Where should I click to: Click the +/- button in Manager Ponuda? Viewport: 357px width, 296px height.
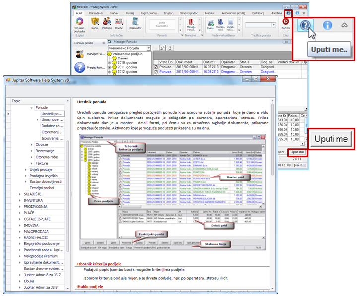162,48
